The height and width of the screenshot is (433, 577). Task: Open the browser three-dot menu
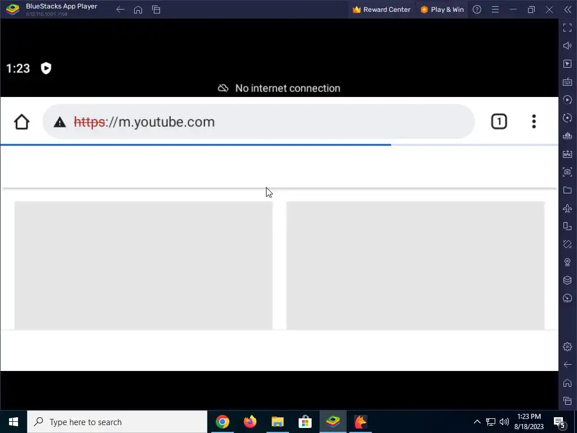click(x=534, y=122)
